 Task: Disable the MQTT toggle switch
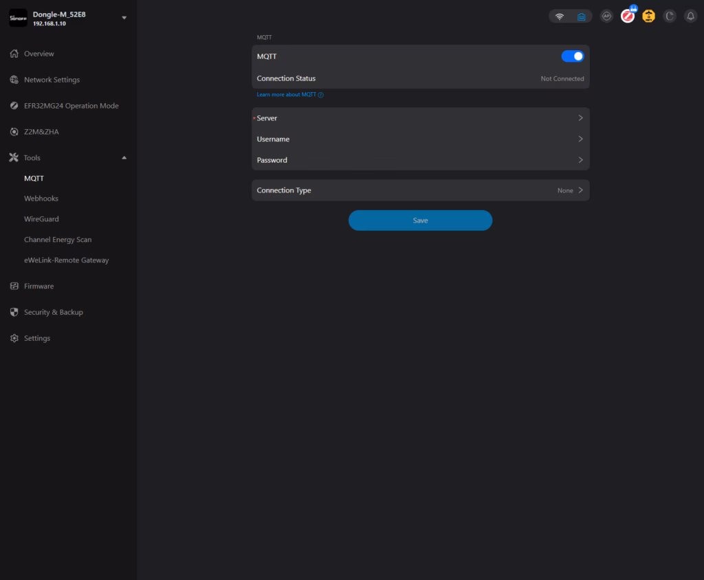(x=572, y=56)
